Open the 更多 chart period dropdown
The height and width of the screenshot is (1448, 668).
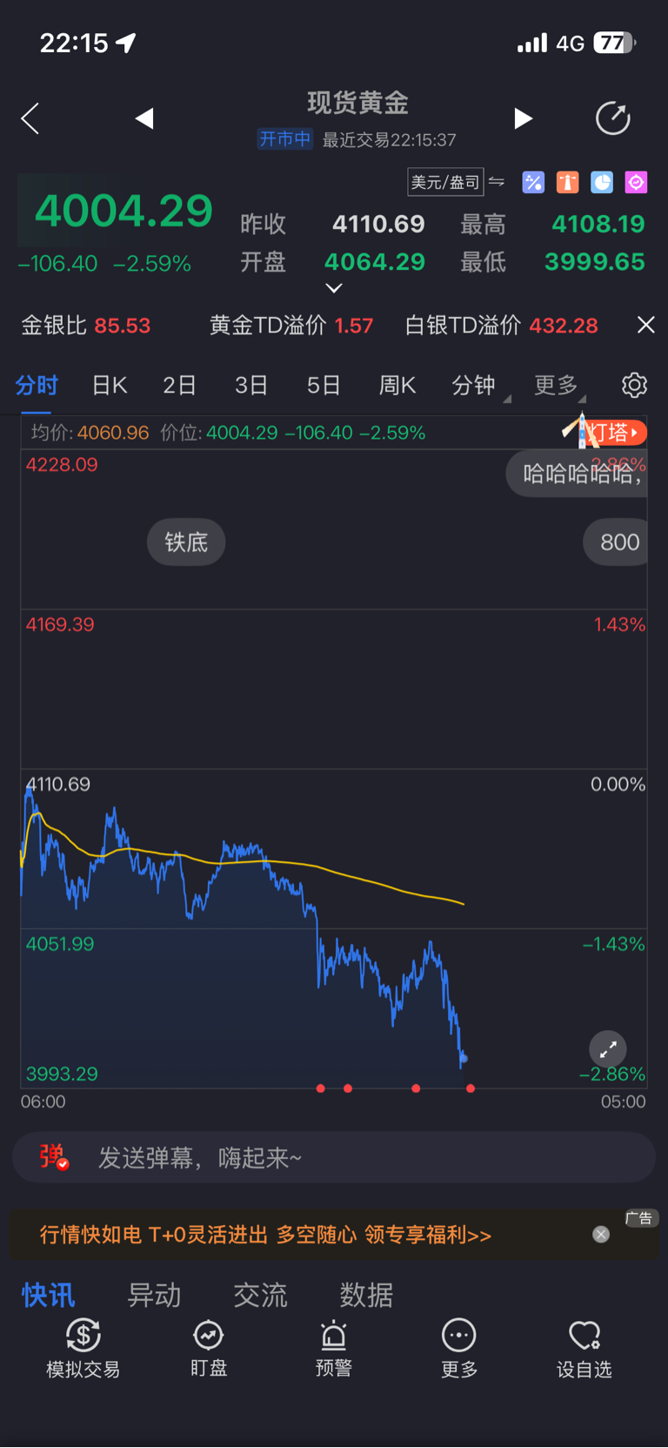click(558, 385)
